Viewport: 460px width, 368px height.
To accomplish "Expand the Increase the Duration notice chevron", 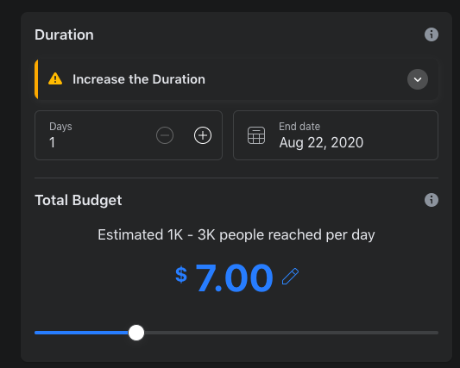I will tap(418, 79).
